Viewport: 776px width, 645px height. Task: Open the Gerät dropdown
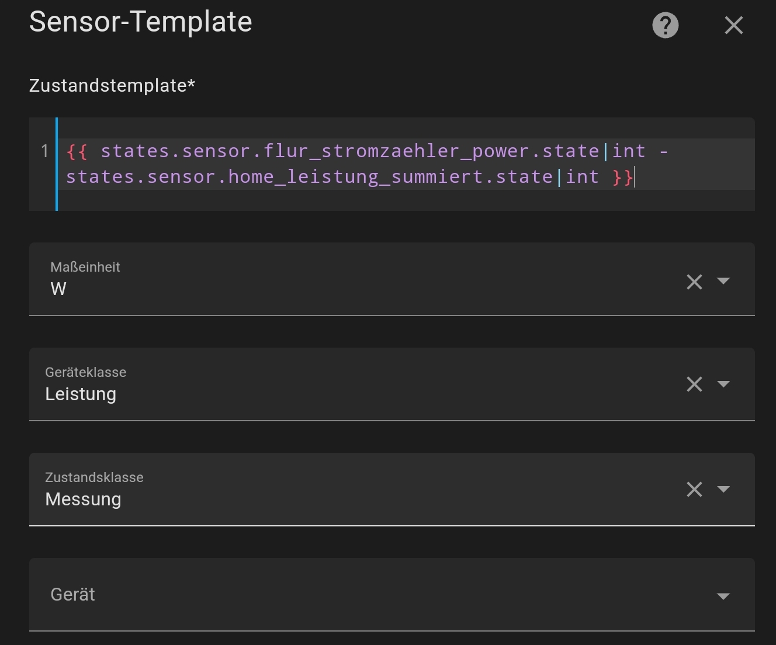click(x=392, y=595)
